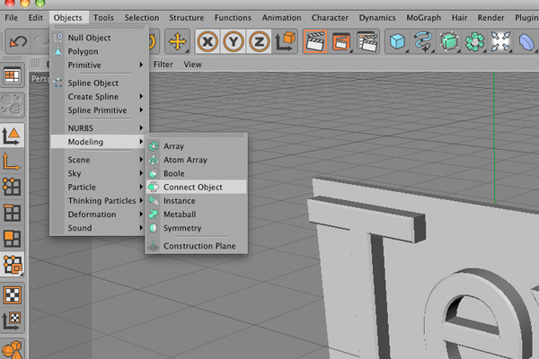Open the Structure menu

click(186, 18)
